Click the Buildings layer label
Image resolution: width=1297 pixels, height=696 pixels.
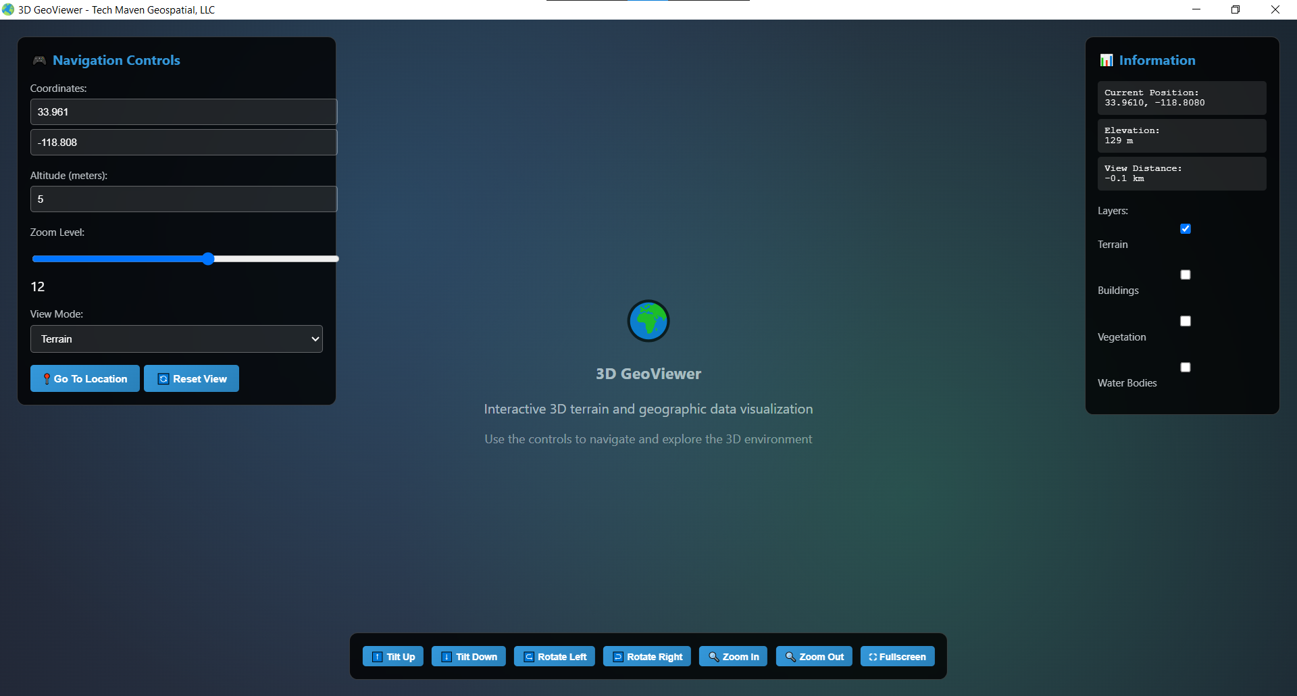1118,291
